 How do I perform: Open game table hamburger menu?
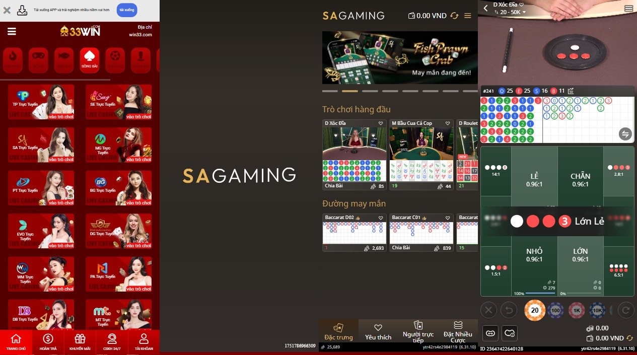pyautogui.click(x=628, y=9)
